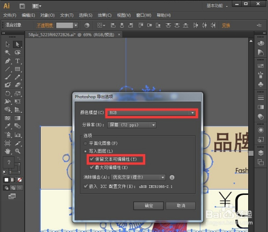268x232 pixels.
Task: Select the Eyedropper tool
Action: (x=8, y=126)
